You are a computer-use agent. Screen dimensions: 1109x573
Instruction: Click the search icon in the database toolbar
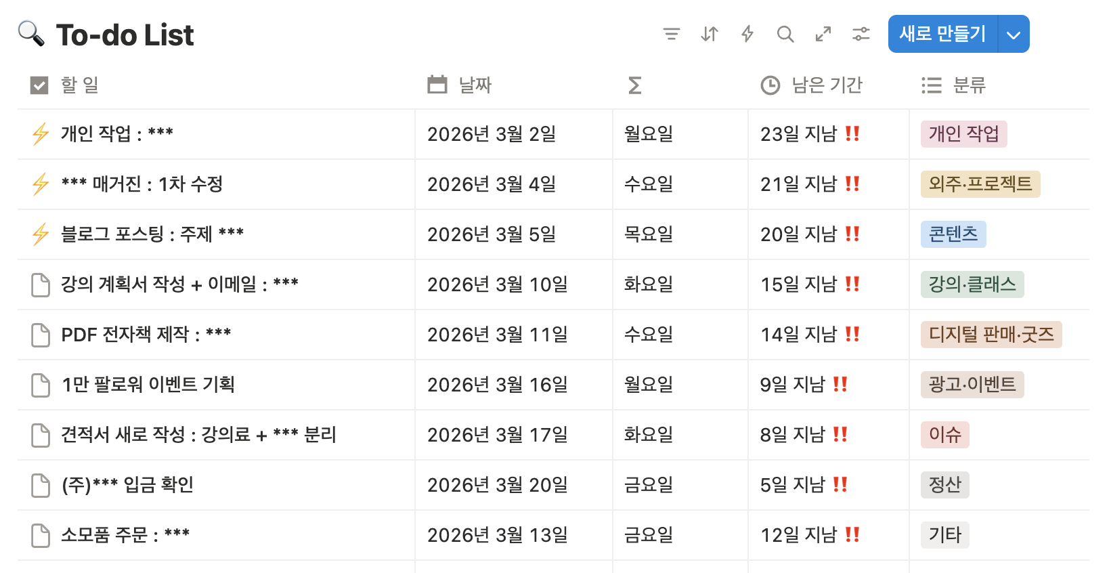point(785,34)
